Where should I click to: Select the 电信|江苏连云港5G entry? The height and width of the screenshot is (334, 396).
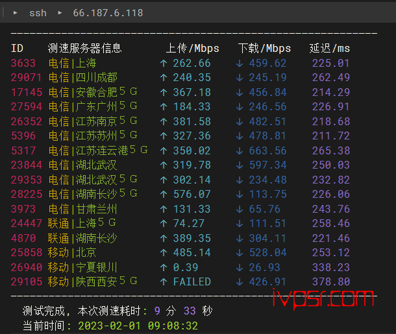tap(98, 150)
